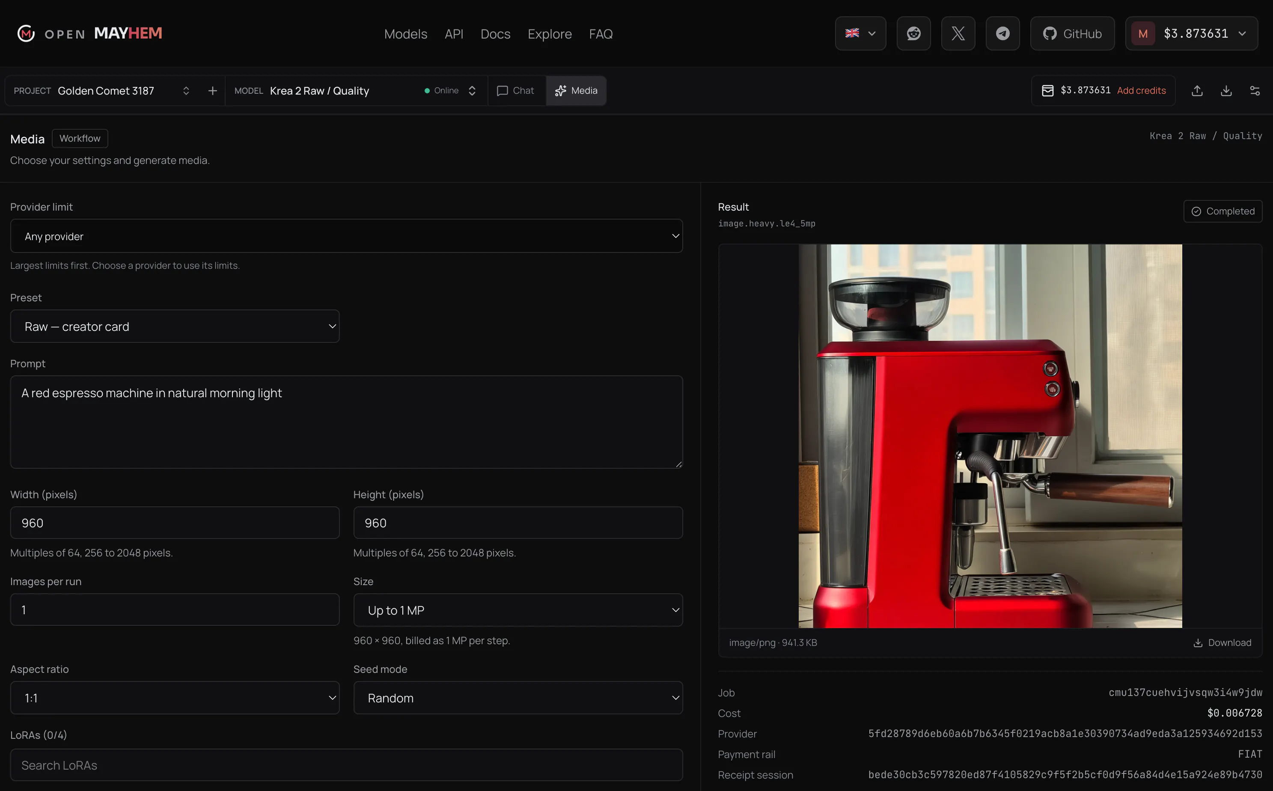Click the "Krea 2 Raw / Quality" heading label
Screen dimensions: 1273x791
tap(1205, 136)
